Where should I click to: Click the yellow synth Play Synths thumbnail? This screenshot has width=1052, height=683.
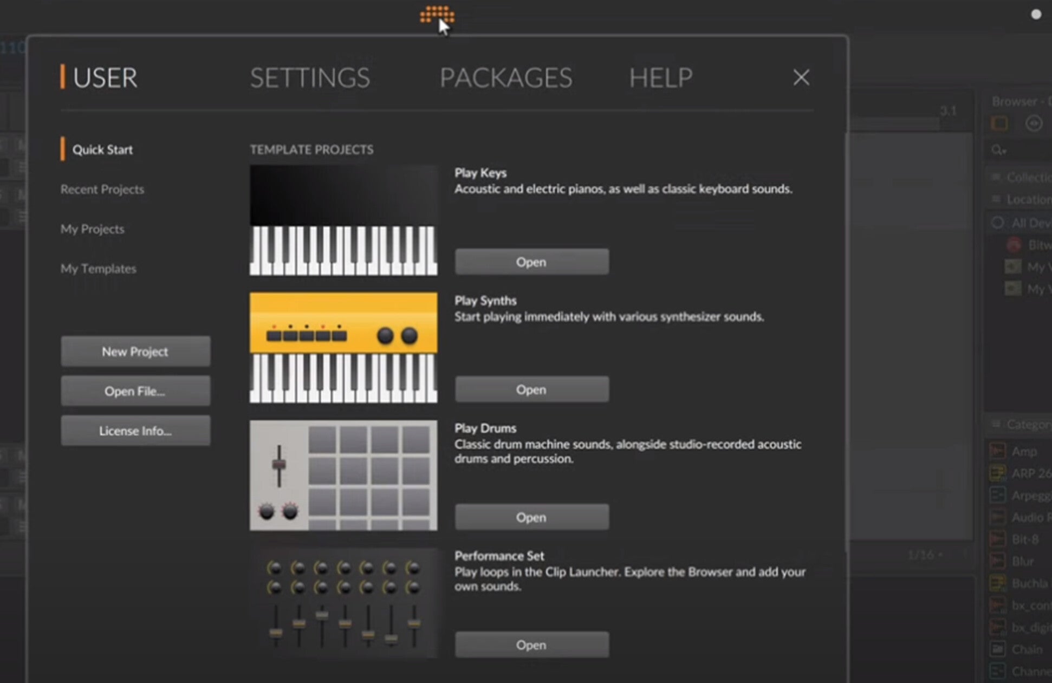click(343, 348)
